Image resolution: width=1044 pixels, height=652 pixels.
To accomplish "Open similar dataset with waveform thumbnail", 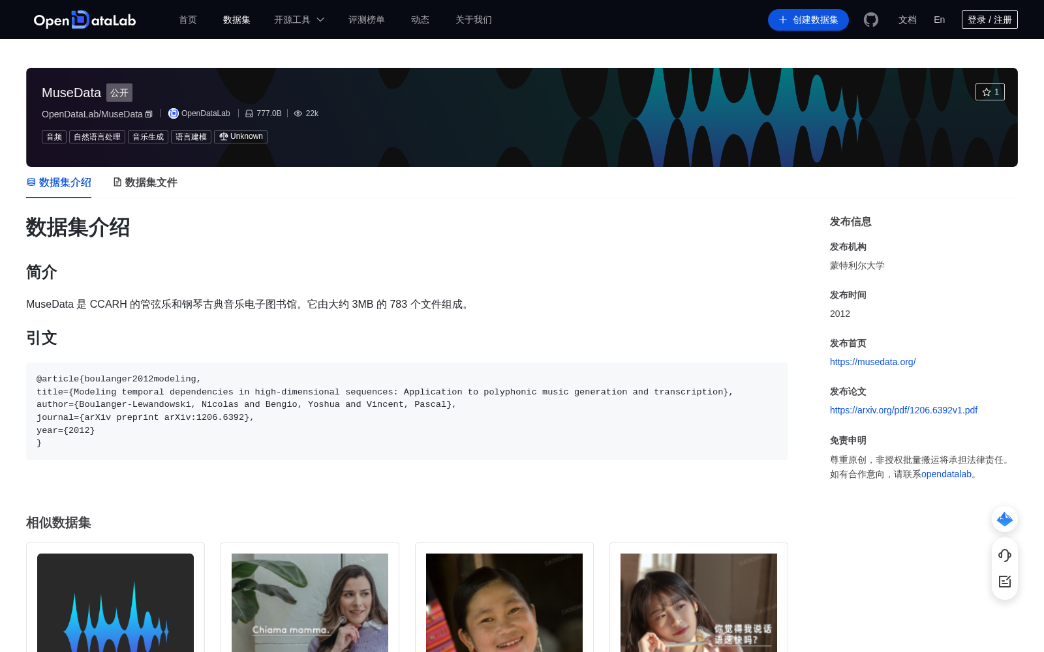I will [x=115, y=602].
